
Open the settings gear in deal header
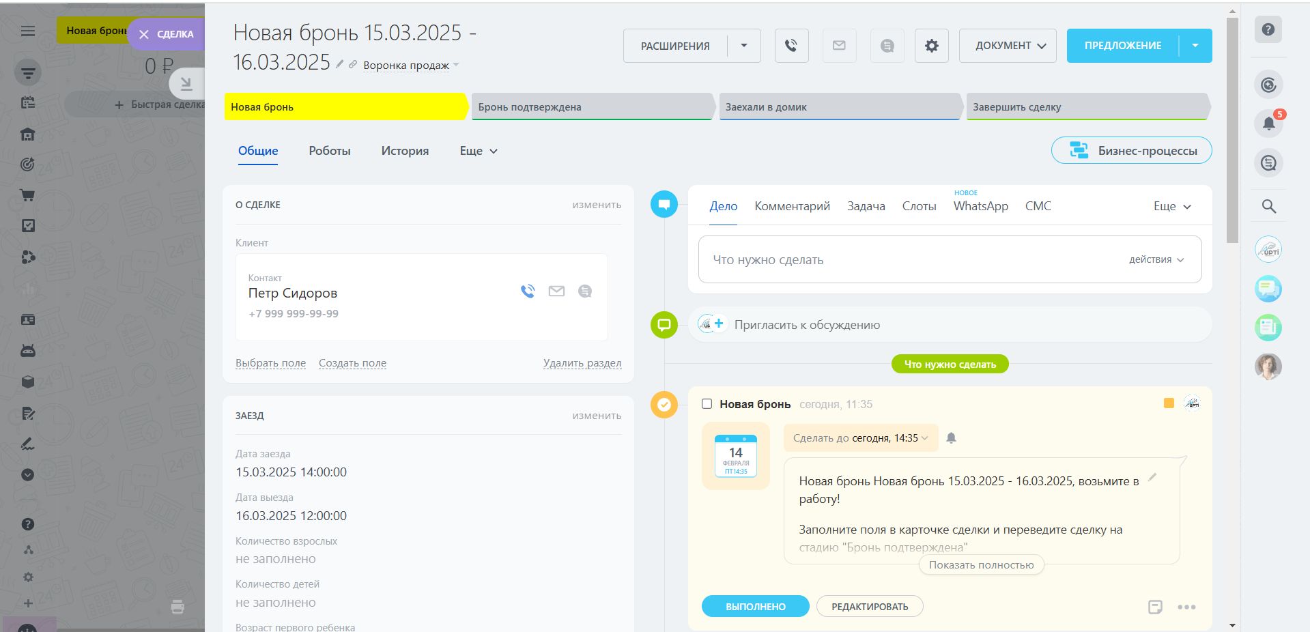click(931, 46)
